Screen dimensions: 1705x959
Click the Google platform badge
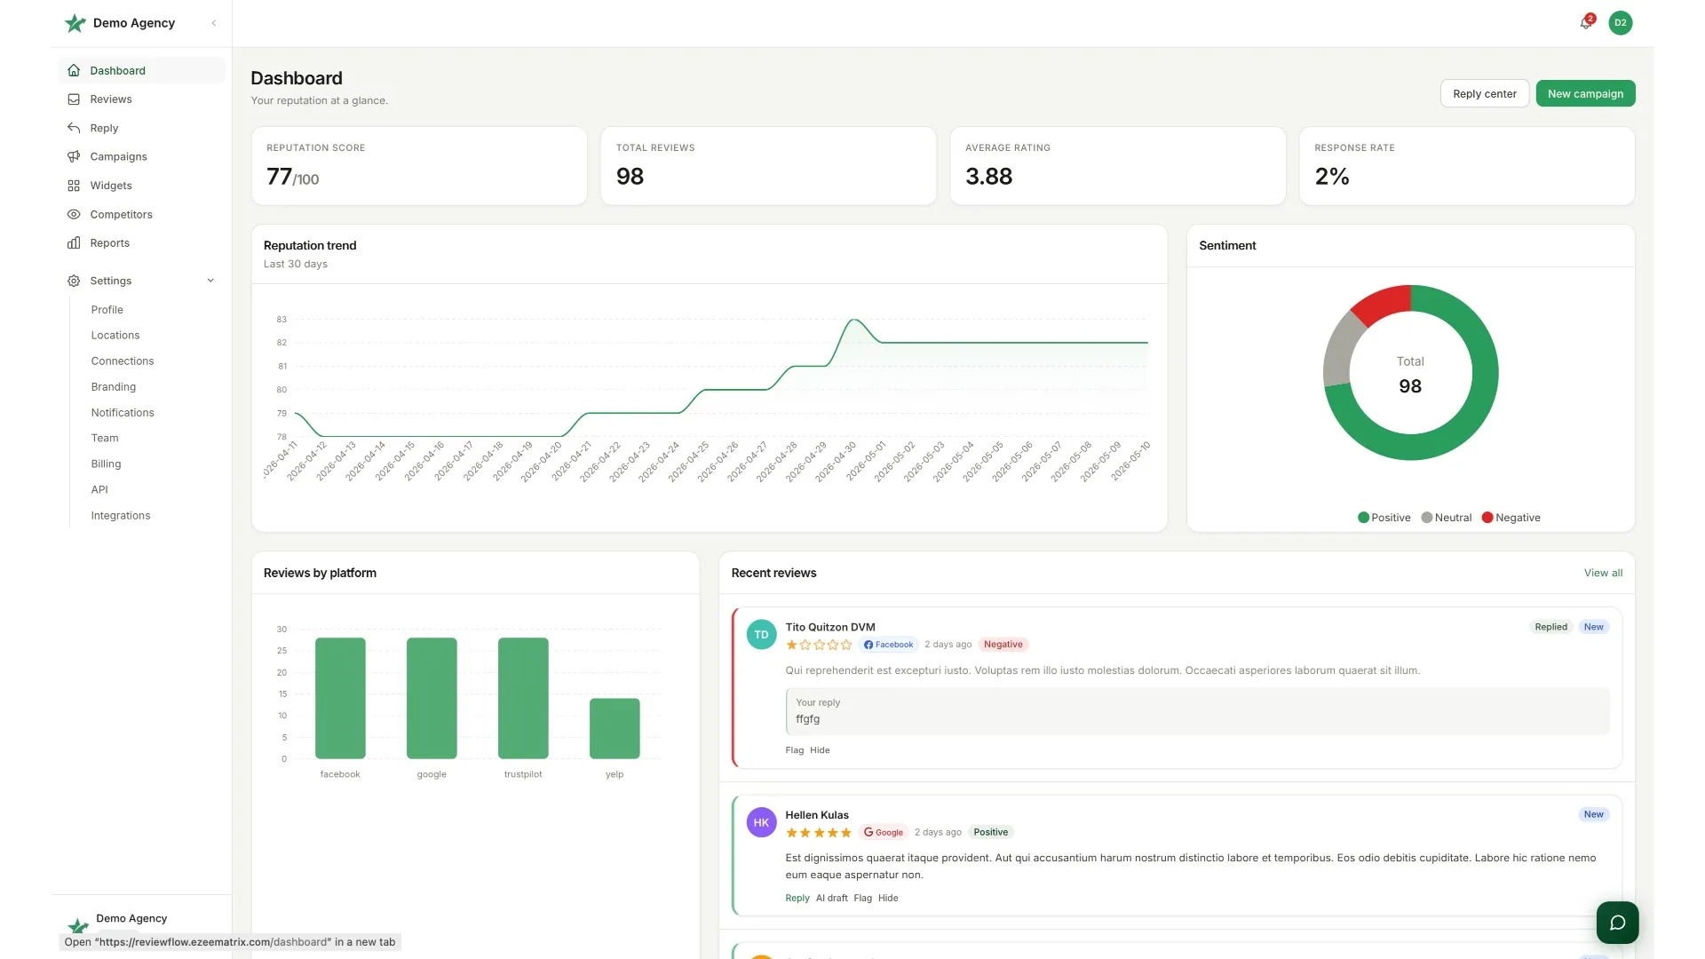tap(884, 832)
